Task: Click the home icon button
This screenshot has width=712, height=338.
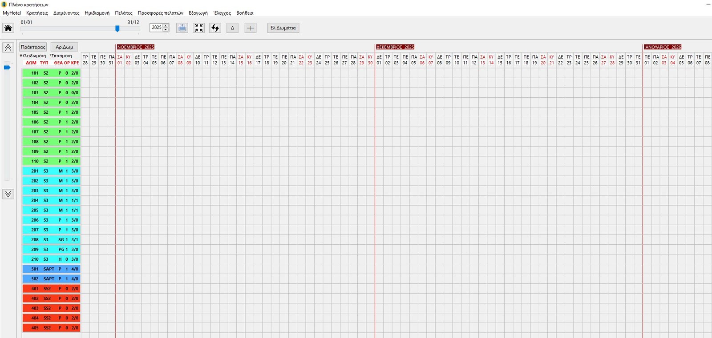Action: click(x=8, y=28)
